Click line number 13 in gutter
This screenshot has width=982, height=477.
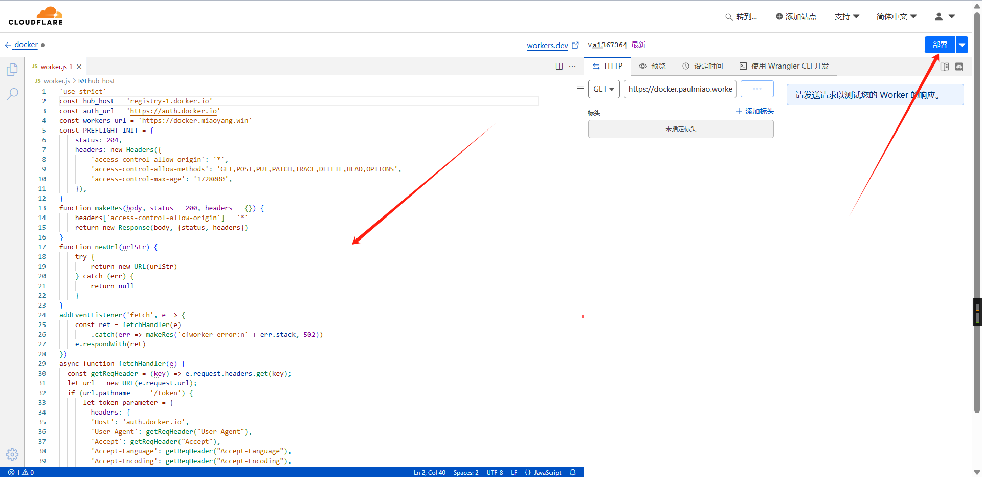(42, 208)
